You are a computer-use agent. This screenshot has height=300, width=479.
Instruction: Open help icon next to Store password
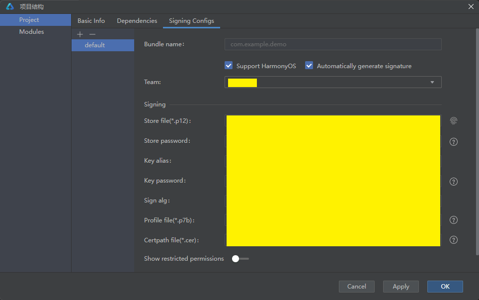[454, 142]
